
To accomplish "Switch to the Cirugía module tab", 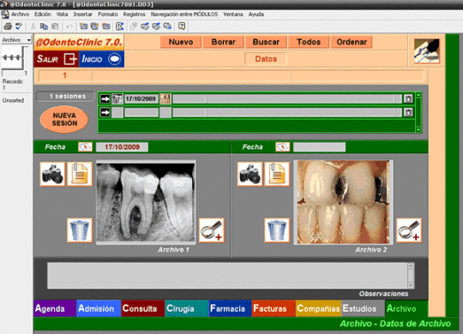I will [x=187, y=308].
